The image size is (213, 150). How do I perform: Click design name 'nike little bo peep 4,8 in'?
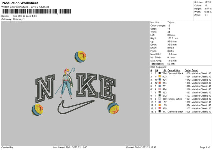[25, 16]
